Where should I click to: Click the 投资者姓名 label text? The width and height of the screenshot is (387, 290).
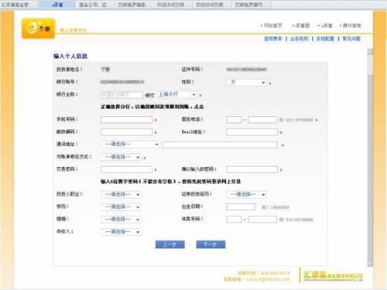(x=69, y=70)
